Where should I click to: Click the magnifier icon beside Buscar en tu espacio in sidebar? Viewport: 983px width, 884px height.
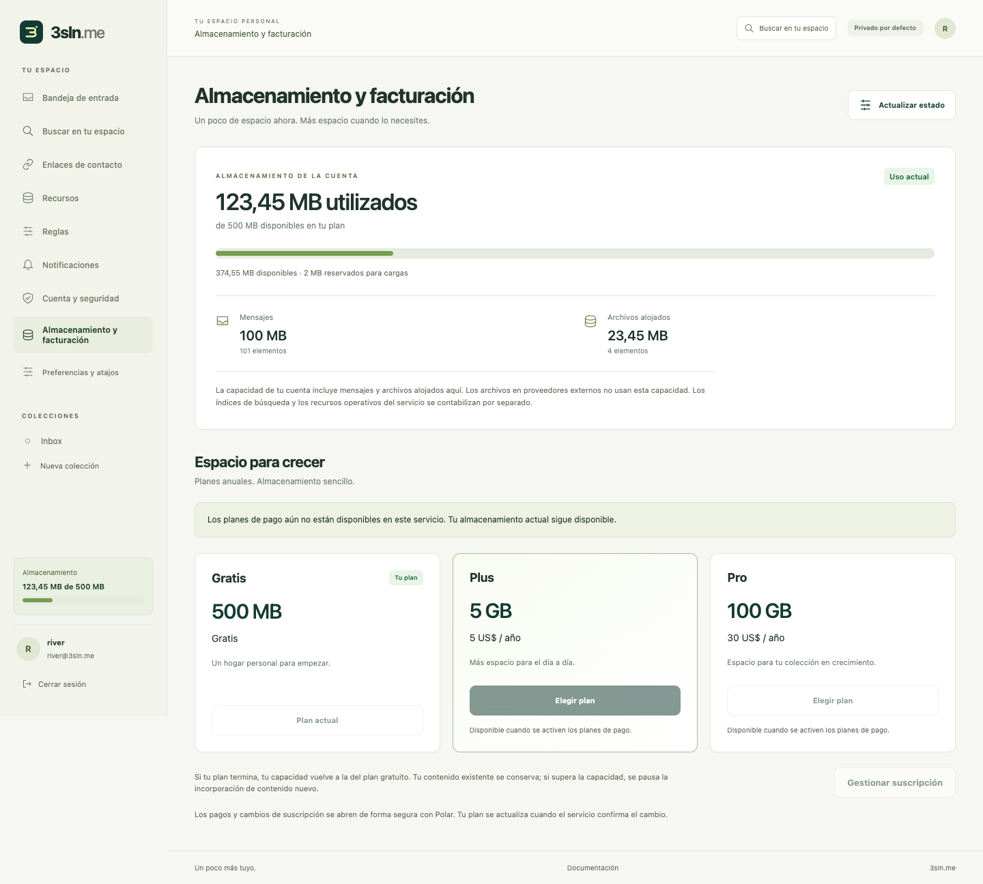(28, 131)
